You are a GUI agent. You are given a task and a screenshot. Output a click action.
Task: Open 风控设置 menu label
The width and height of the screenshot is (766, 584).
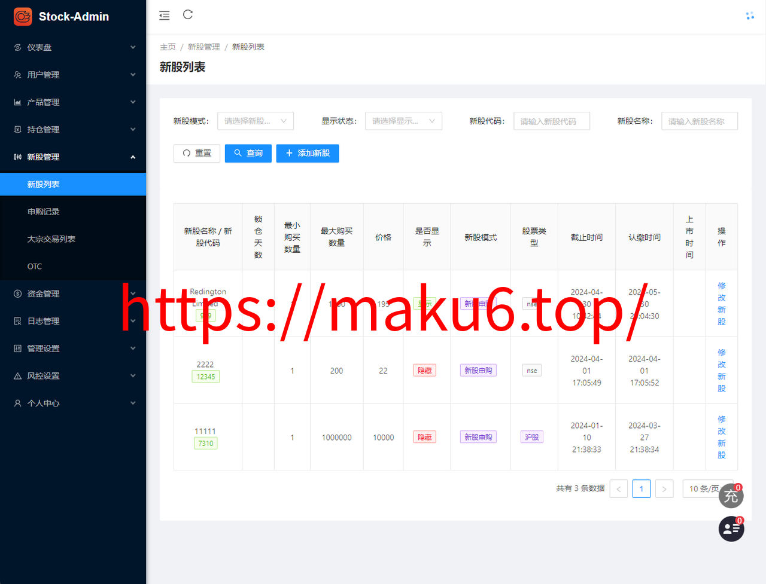[43, 376]
